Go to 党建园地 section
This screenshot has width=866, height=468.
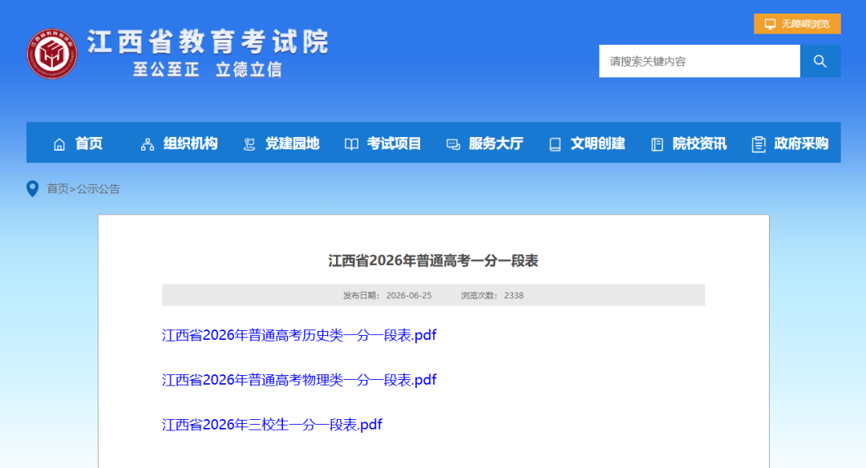(292, 143)
